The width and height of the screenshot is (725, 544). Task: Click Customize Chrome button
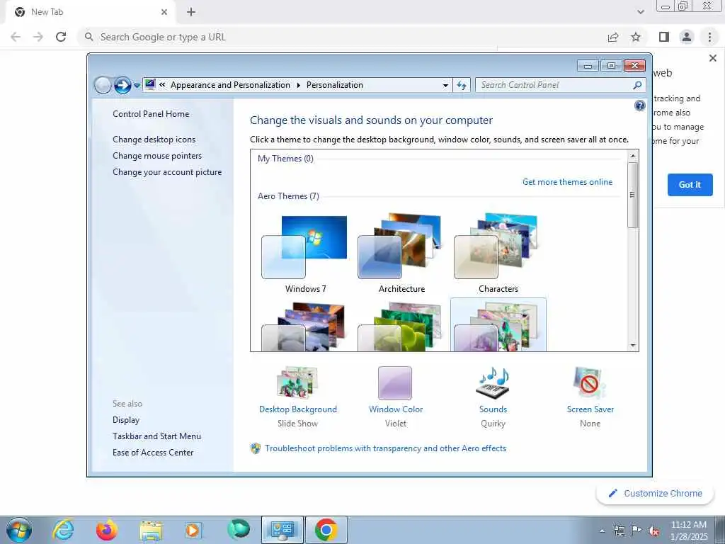pyautogui.click(x=656, y=493)
